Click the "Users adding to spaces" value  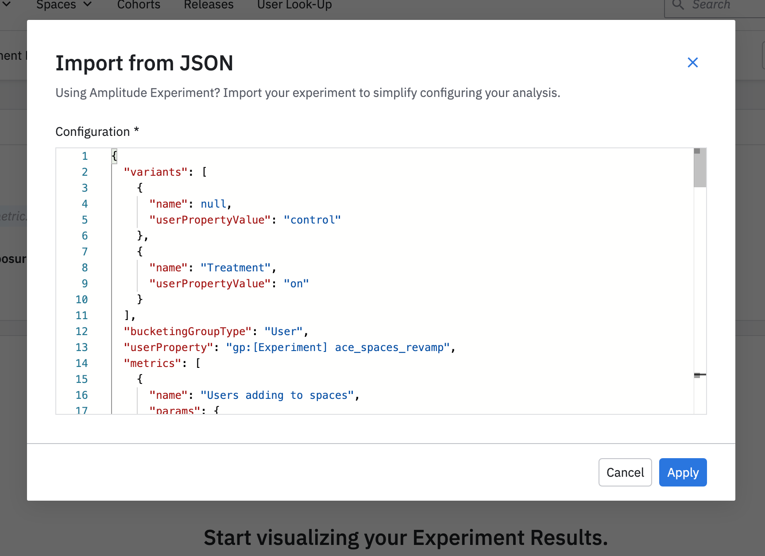[x=277, y=395]
